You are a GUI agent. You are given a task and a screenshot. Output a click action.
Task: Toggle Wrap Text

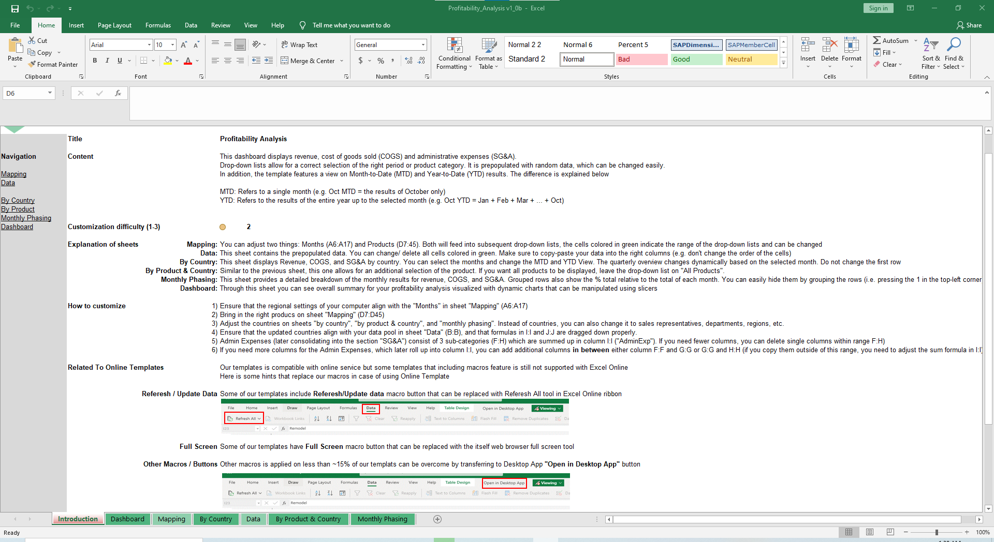point(299,45)
